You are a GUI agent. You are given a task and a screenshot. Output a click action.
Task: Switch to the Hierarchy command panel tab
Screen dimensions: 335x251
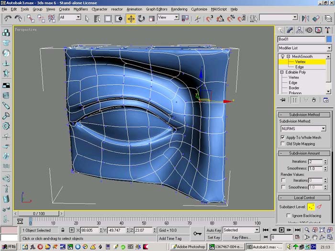click(299, 30)
